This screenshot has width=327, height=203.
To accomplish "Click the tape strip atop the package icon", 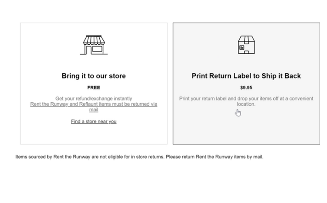I will point(246,38).
